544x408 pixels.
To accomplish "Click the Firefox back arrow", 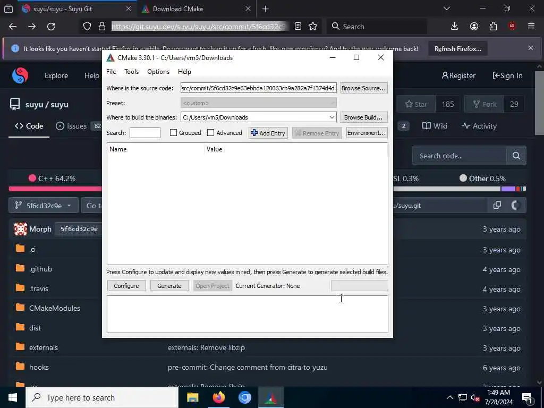I will pyautogui.click(x=13, y=27).
